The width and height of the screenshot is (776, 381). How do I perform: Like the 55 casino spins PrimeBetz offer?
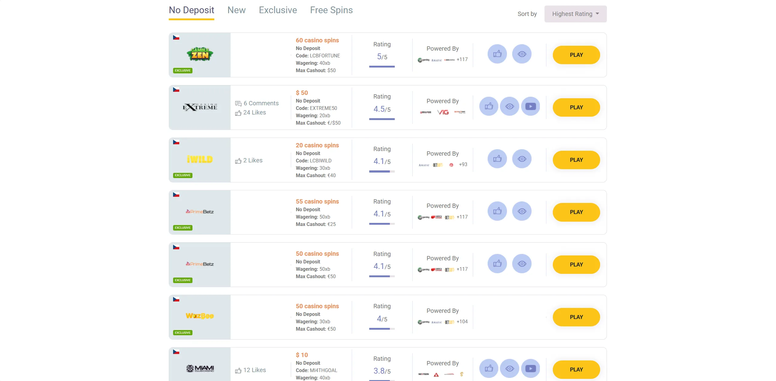point(497,211)
